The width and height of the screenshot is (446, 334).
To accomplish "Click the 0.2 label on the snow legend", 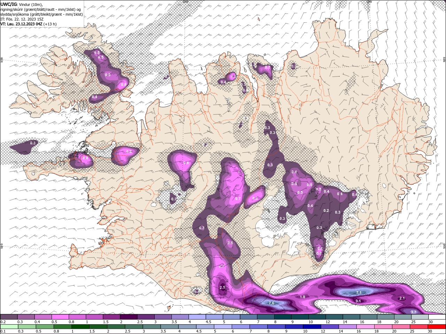I will (x=3, y=322).
